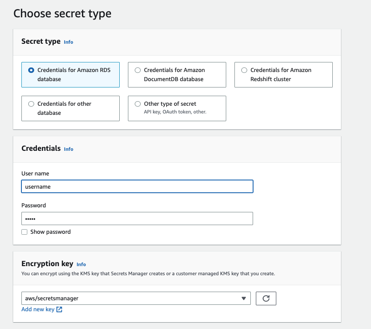
Task: Click the User name field label
Action: pyautogui.click(x=35, y=174)
